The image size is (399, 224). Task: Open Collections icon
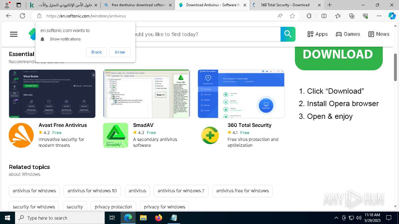pyautogui.click(x=352, y=16)
